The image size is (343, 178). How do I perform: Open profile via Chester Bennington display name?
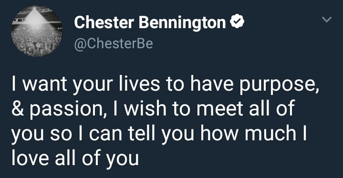tap(150, 22)
